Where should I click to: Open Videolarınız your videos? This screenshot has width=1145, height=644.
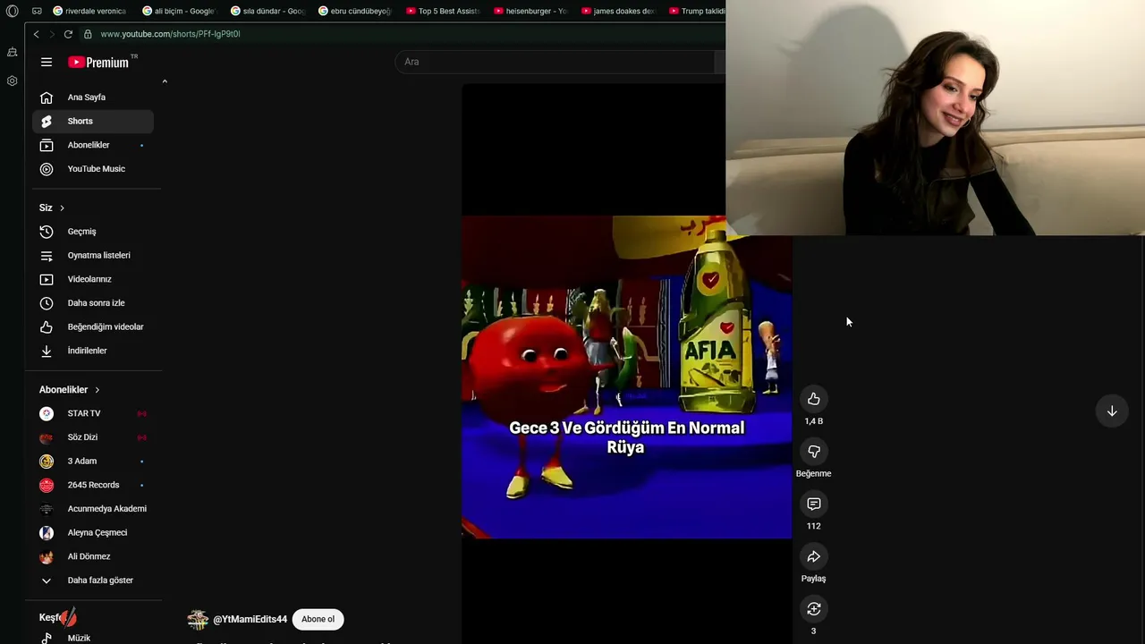point(93,279)
